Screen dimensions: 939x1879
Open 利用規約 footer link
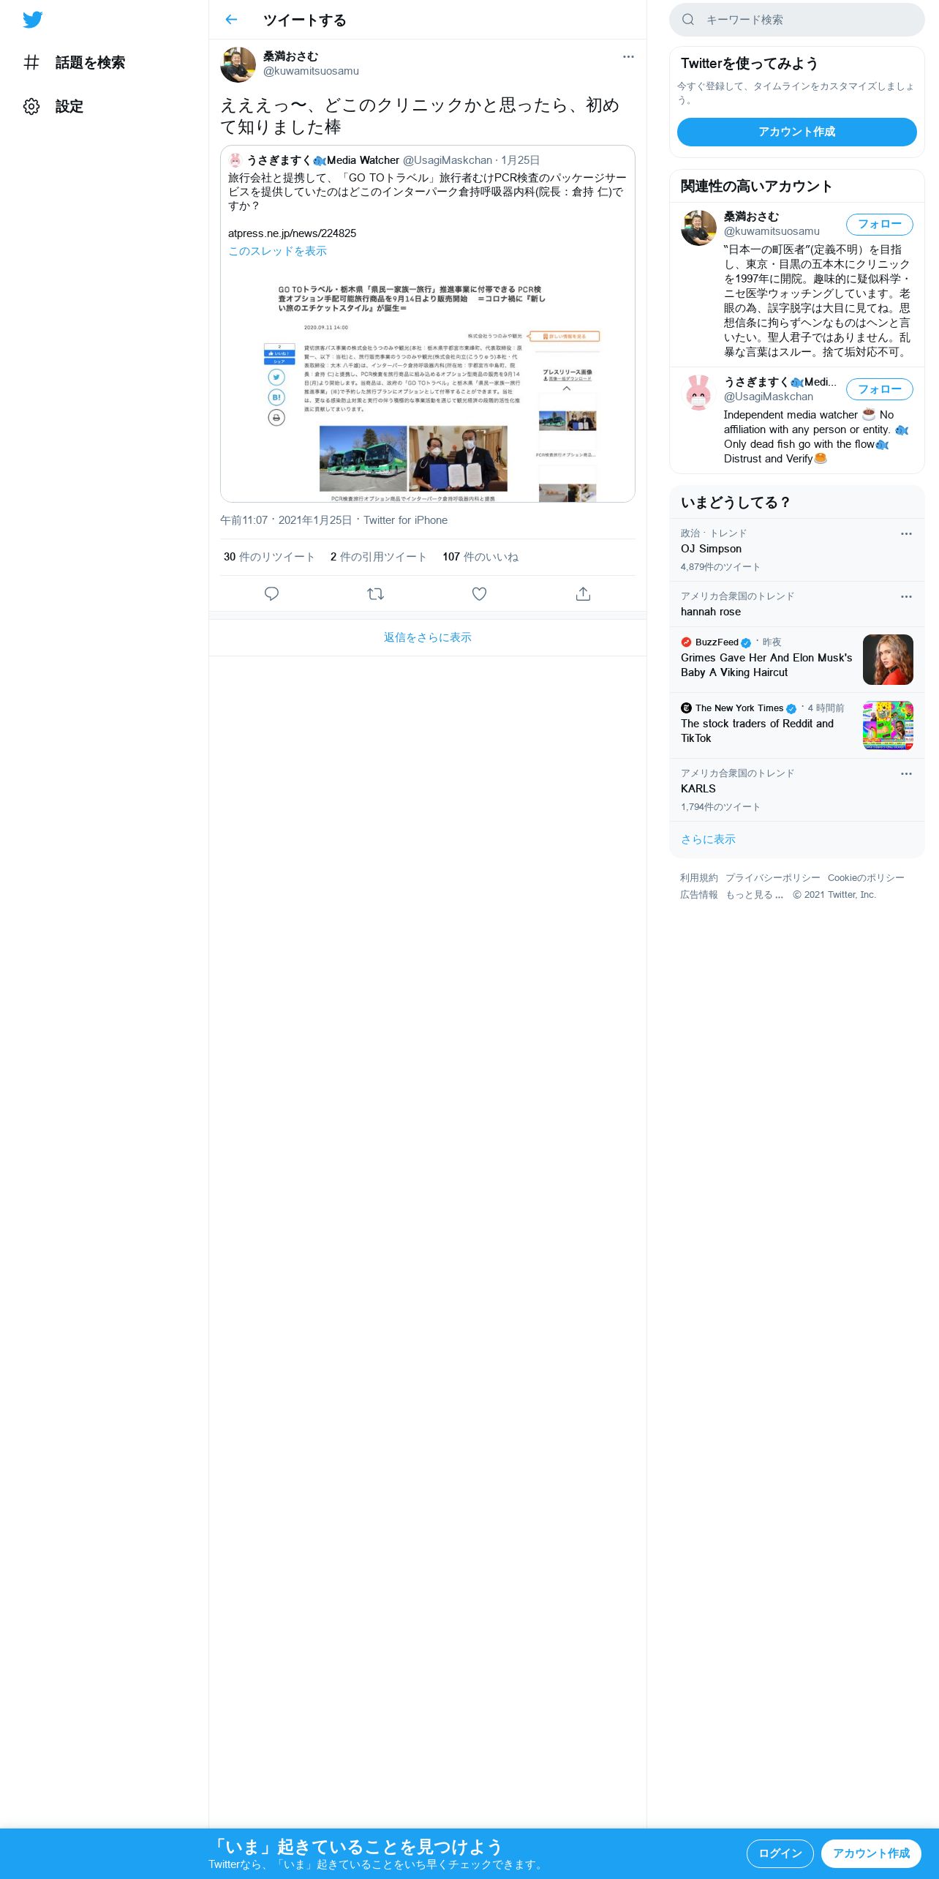pyautogui.click(x=699, y=878)
